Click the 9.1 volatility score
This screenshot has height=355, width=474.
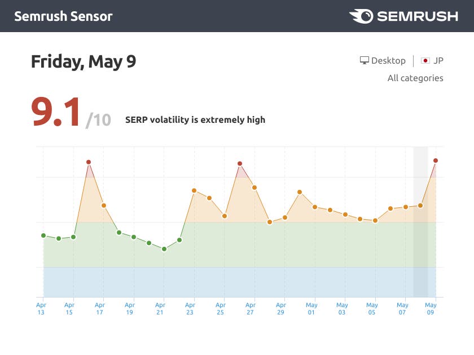(x=56, y=112)
